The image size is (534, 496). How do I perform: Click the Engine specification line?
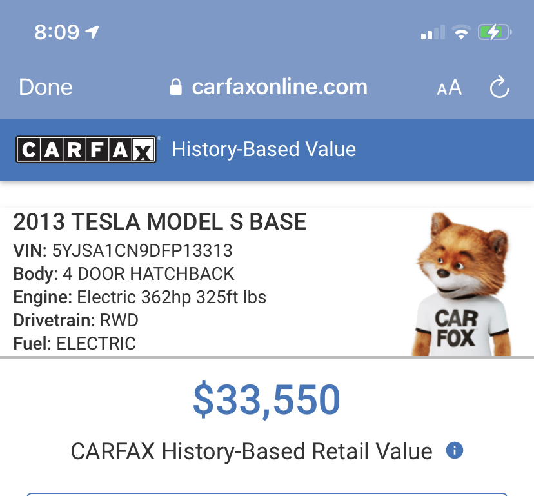coord(139,297)
